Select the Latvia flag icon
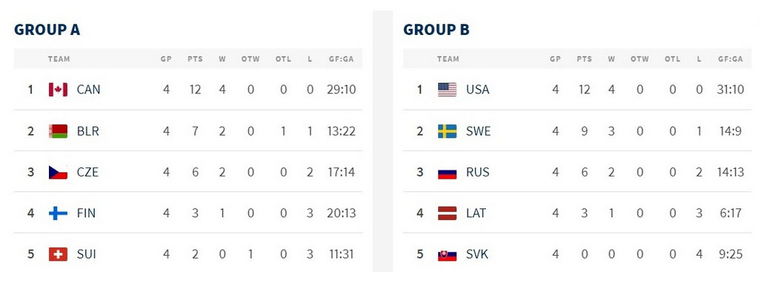 [x=447, y=213]
